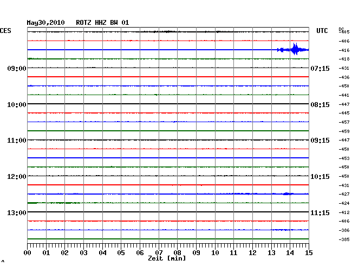The image size is (352, 267).
Task: Select minute 09 on the time axis
Action: coord(196,252)
